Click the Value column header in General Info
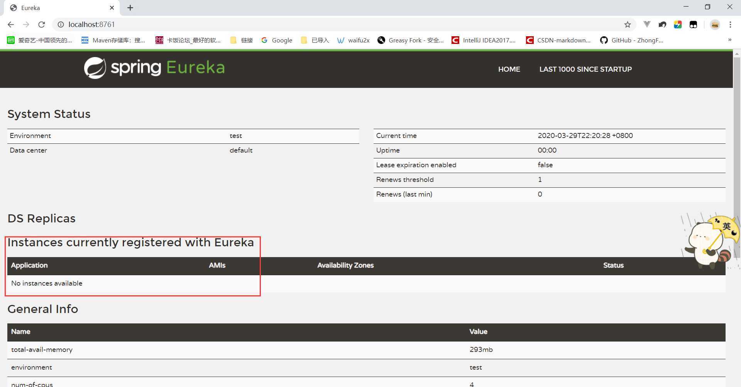This screenshot has width=741, height=387. click(x=478, y=331)
